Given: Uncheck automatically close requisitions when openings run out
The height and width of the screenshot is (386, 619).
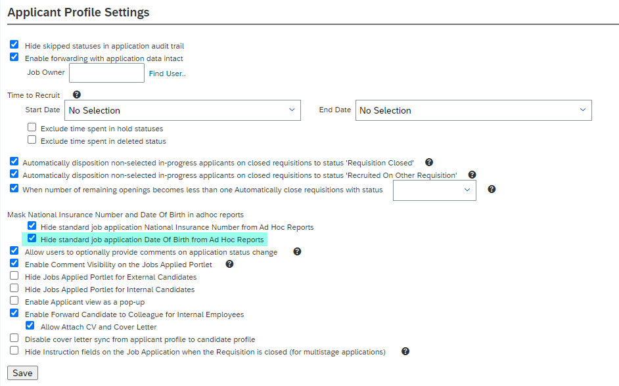Looking at the screenshot, I should (14, 188).
